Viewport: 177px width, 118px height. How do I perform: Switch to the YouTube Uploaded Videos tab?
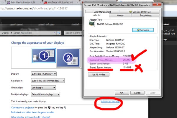61,2
